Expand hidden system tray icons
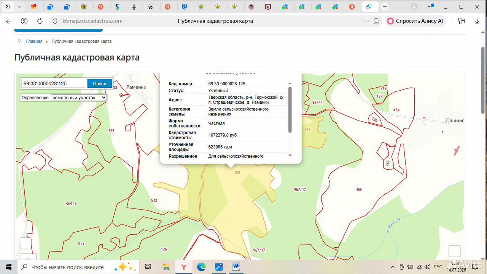The image size is (487, 274). (394, 267)
